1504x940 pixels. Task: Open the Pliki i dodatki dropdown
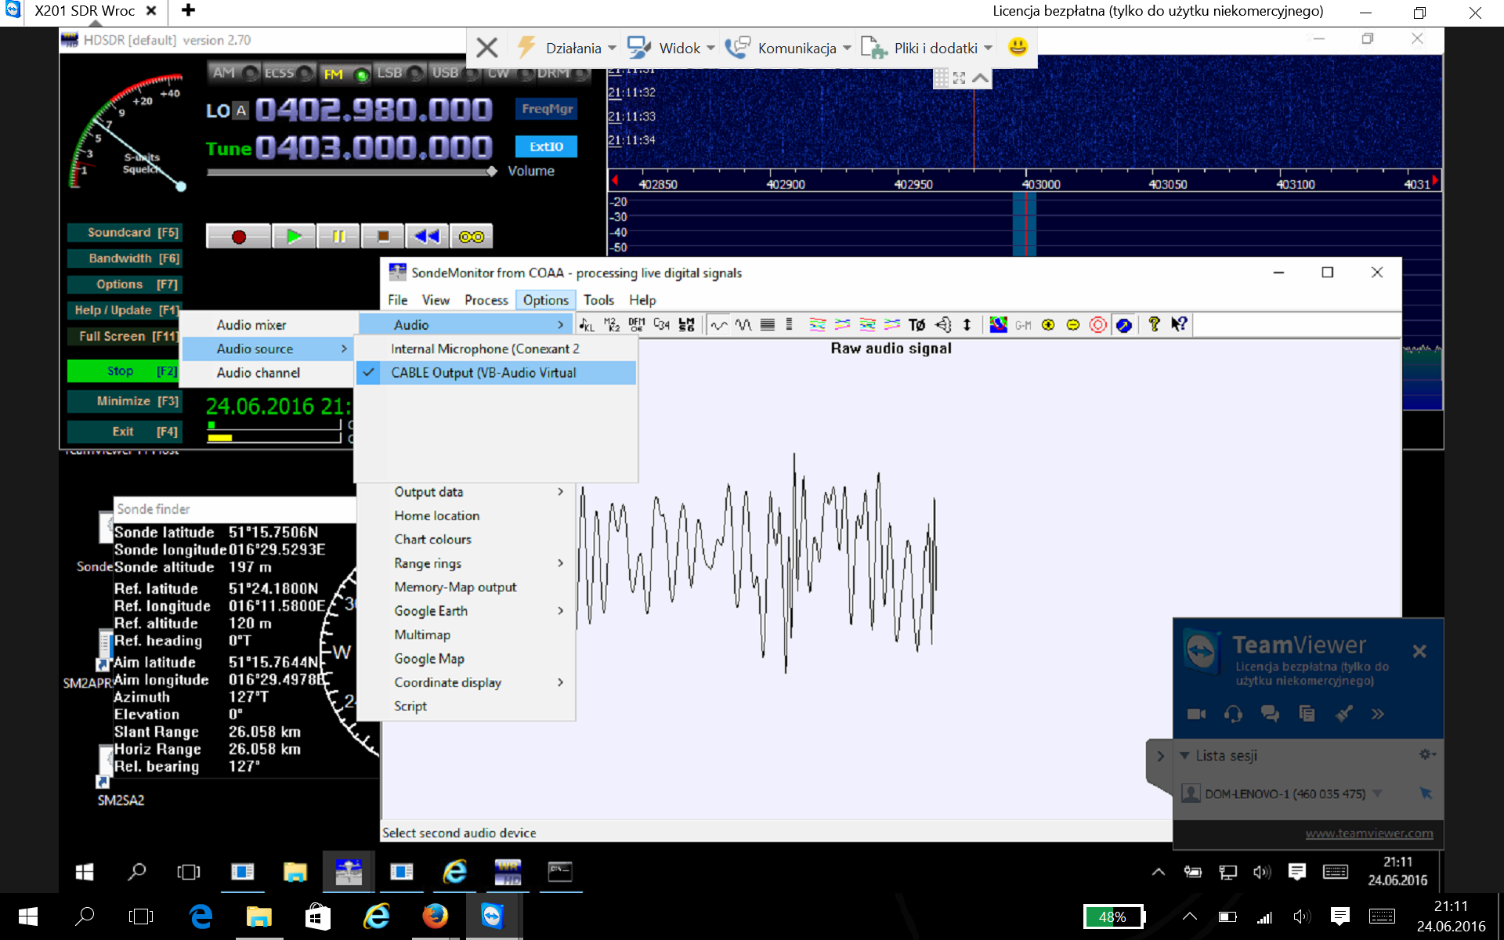927,48
